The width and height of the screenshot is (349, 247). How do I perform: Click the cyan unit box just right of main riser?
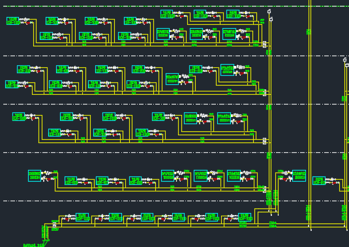point(299,176)
